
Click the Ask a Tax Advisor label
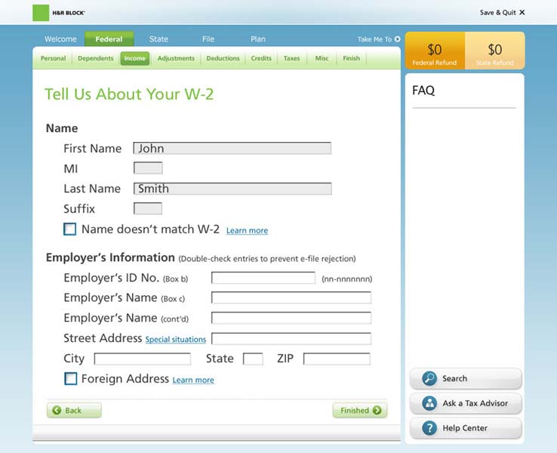pos(475,403)
